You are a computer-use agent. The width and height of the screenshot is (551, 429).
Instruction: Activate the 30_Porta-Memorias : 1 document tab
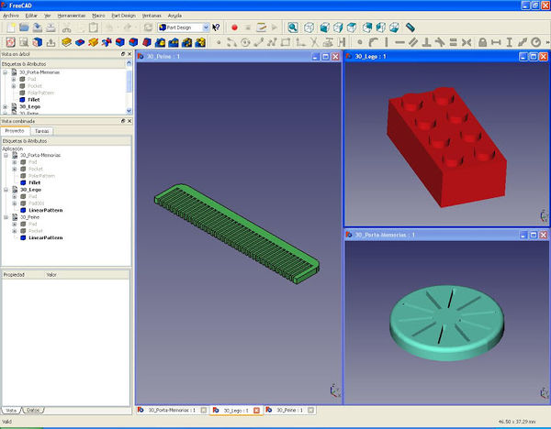tap(171, 410)
